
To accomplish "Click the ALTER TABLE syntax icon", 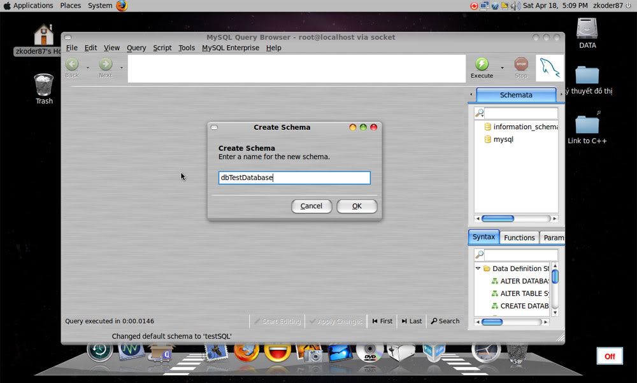I will coord(495,293).
